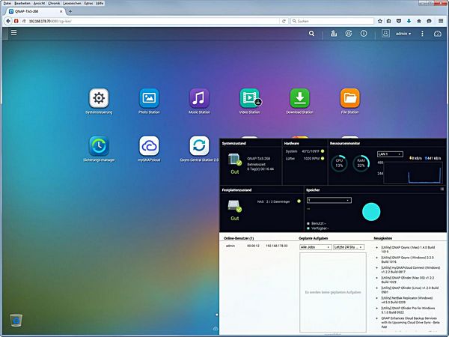Viewport: 449px width, 337px height.
Task: Open QNAP Qsync (Windows) 2.2.0 news link
Action: click(x=407, y=260)
